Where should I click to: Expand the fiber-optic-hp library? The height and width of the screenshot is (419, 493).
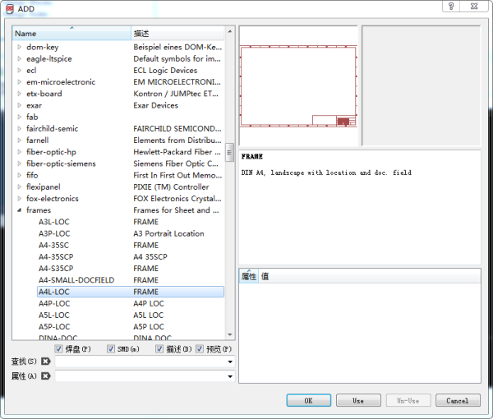pyautogui.click(x=20, y=151)
